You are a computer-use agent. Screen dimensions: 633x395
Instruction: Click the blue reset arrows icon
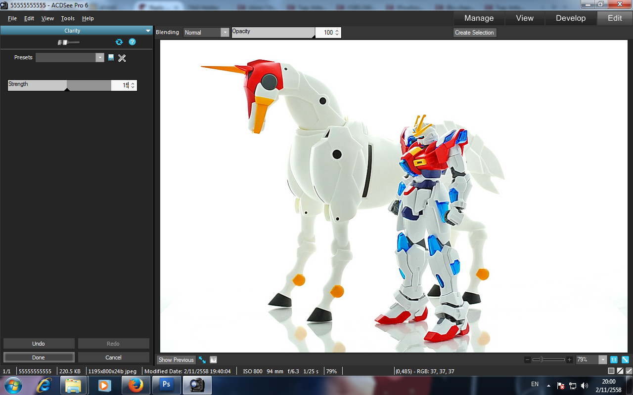point(119,42)
